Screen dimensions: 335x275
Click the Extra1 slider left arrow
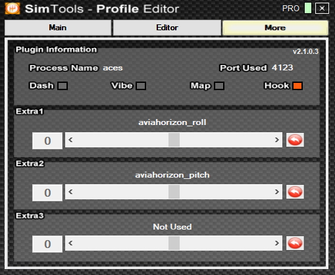[x=70, y=140]
